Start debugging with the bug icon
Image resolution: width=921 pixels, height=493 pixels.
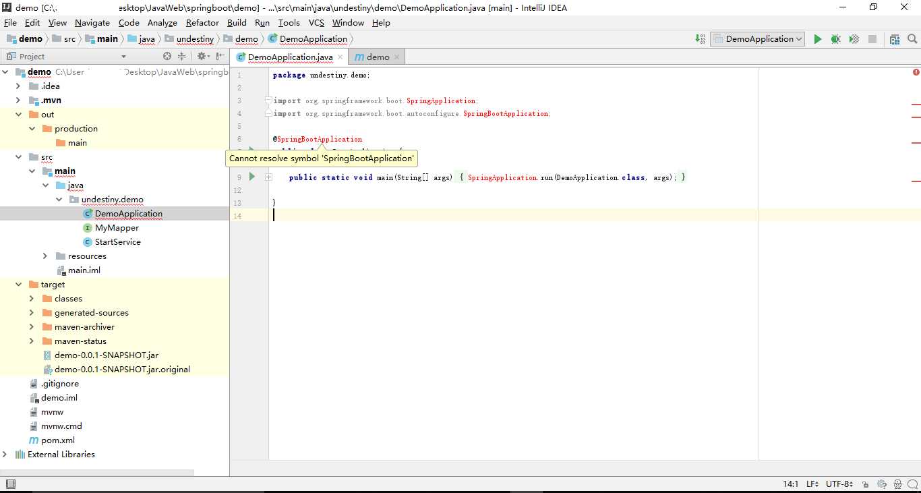tap(835, 39)
